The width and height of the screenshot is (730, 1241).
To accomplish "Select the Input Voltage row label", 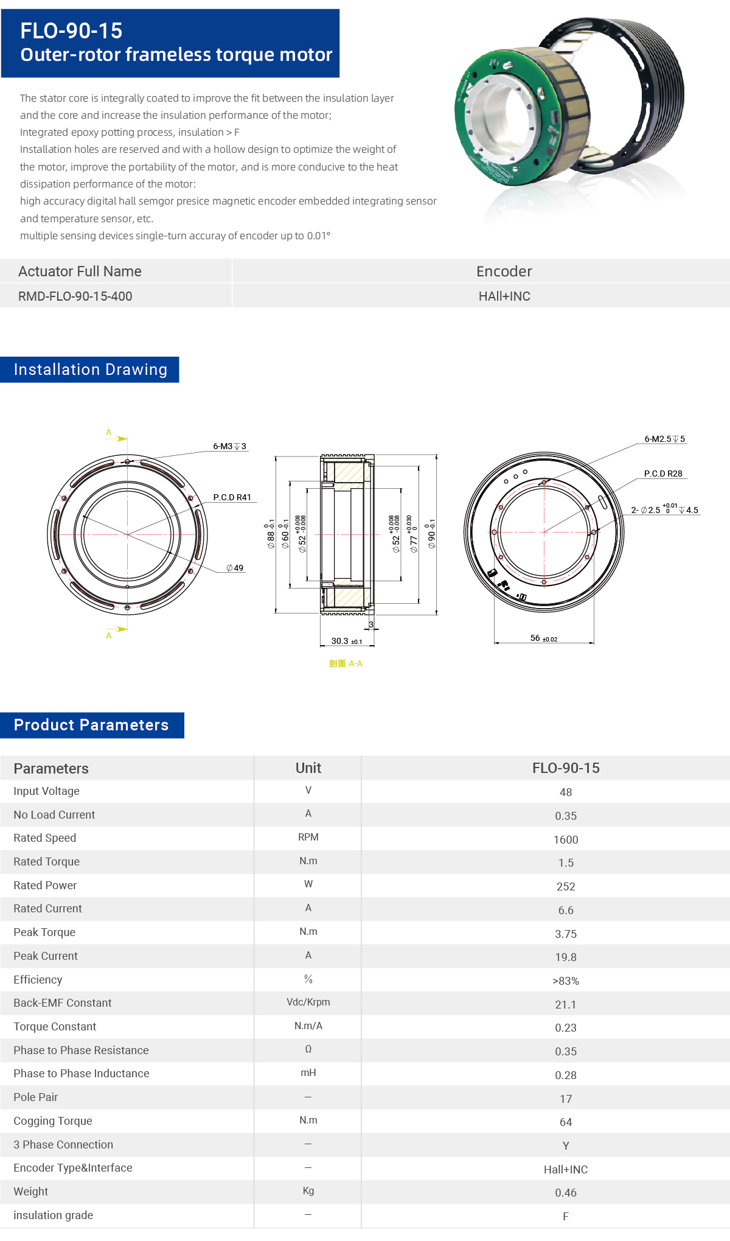I will [x=46, y=791].
